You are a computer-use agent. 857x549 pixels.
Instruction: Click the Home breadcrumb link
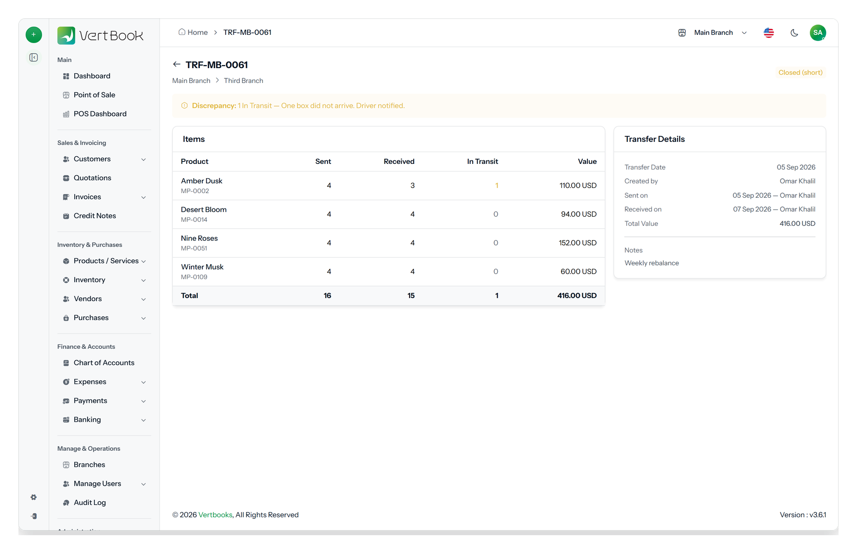[193, 32]
